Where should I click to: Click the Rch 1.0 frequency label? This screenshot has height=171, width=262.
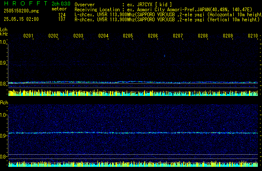pos(3,115)
